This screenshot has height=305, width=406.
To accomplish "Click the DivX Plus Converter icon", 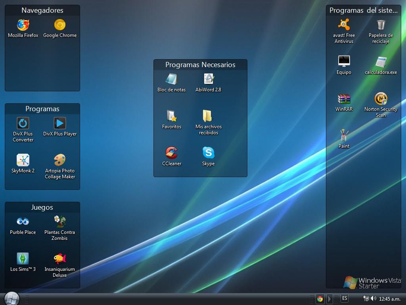I will [23, 124].
